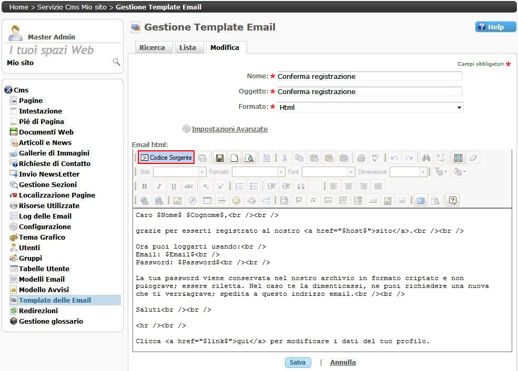The image size is (518, 371).
Task: Click the Save floppy disk editor icon
Action: pyautogui.click(x=219, y=158)
